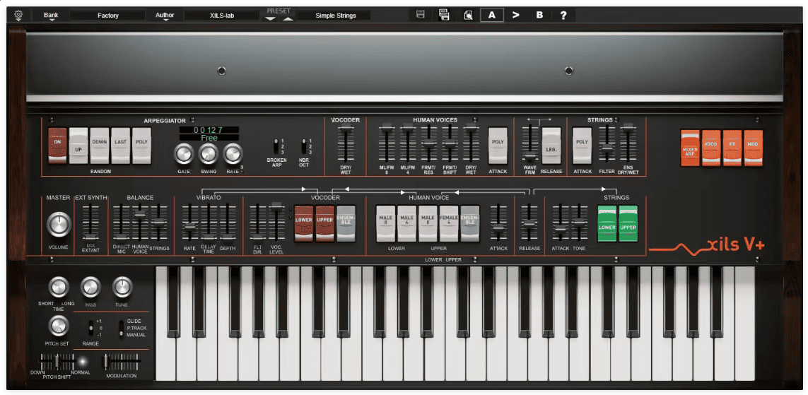Flip the GLIDE/P.TRACK/MANUAL switch
This screenshot has width=808, height=395.
pyautogui.click(x=122, y=328)
